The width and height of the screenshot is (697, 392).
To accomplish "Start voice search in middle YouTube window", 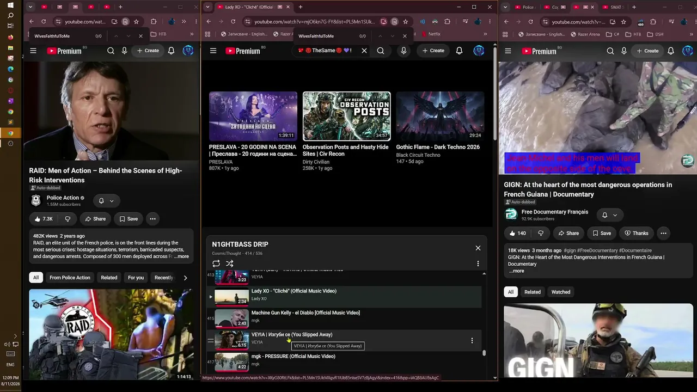I will [403, 51].
